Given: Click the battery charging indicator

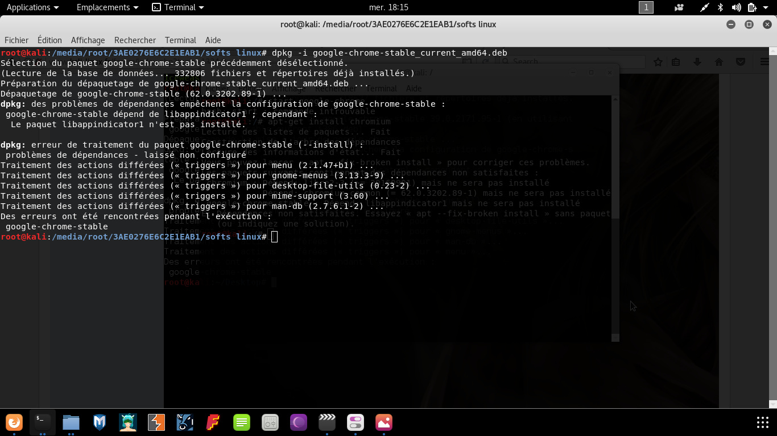Looking at the screenshot, I should (x=752, y=7).
